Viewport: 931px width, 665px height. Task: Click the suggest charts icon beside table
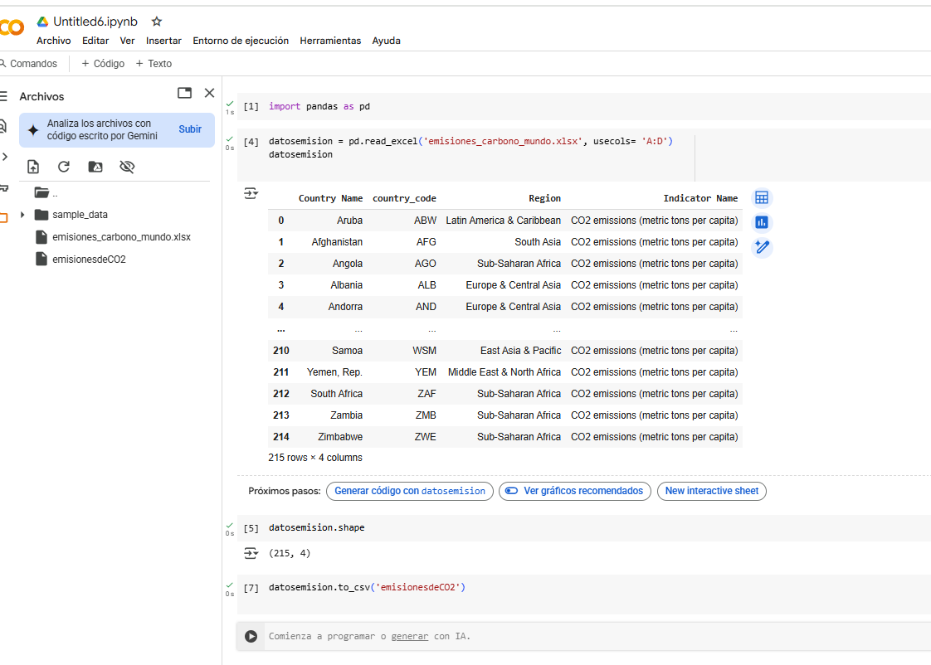pos(762,222)
